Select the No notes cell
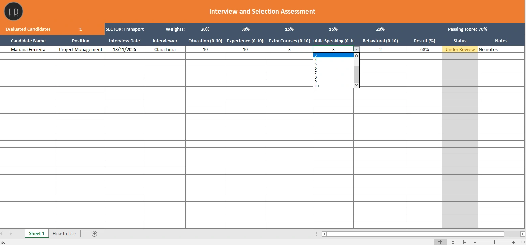This screenshot has width=526, height=245. (x=501, y=49)
